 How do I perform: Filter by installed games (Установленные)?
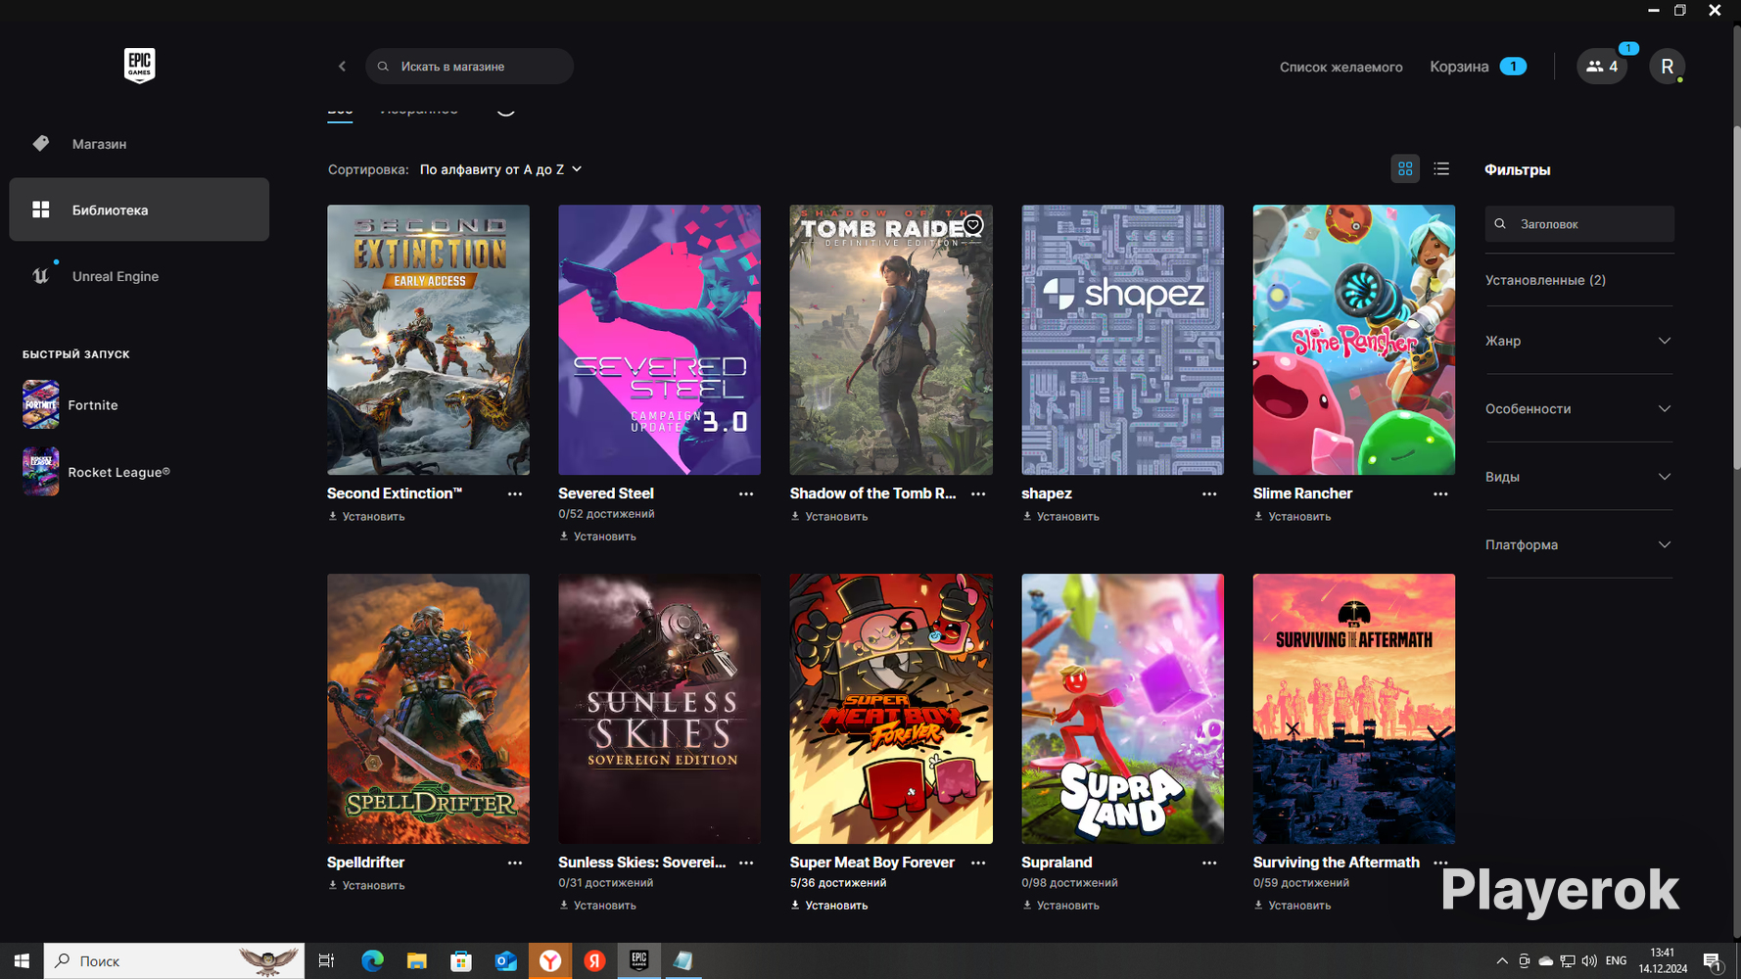pyautogui.click(x=1545, y=280)
